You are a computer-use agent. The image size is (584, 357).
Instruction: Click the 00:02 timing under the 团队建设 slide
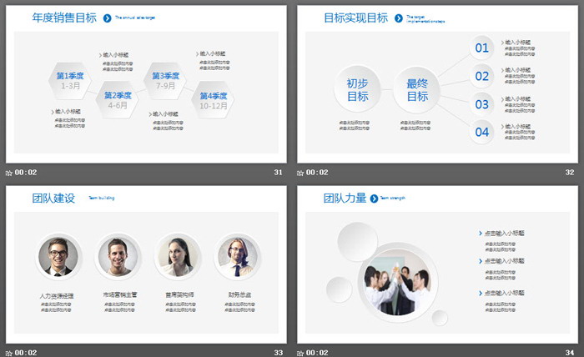click(x=26, y=353)
